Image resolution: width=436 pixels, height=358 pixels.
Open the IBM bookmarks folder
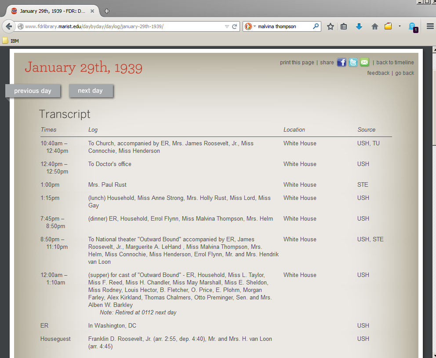click(11, 41)
